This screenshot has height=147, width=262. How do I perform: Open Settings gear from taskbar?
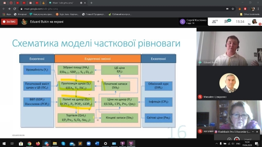point(106,143)
